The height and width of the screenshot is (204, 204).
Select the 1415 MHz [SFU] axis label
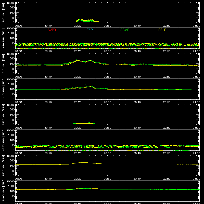3,89
